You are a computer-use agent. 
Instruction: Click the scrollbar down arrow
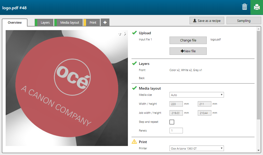258,150
